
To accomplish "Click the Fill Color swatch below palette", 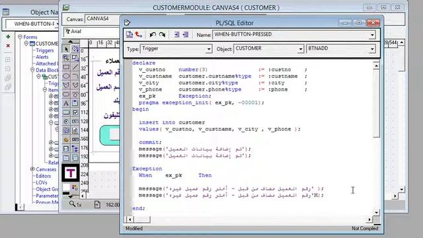I will tap(66, 187).
